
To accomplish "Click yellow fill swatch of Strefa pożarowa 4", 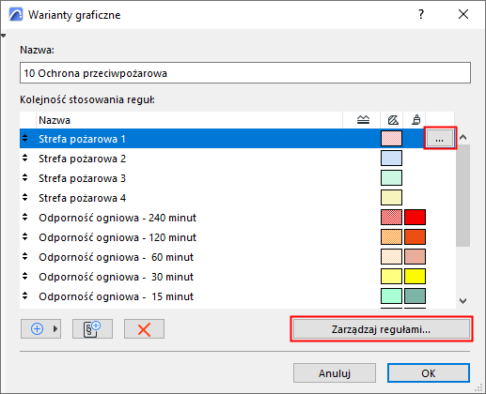I will pos(391,198).
